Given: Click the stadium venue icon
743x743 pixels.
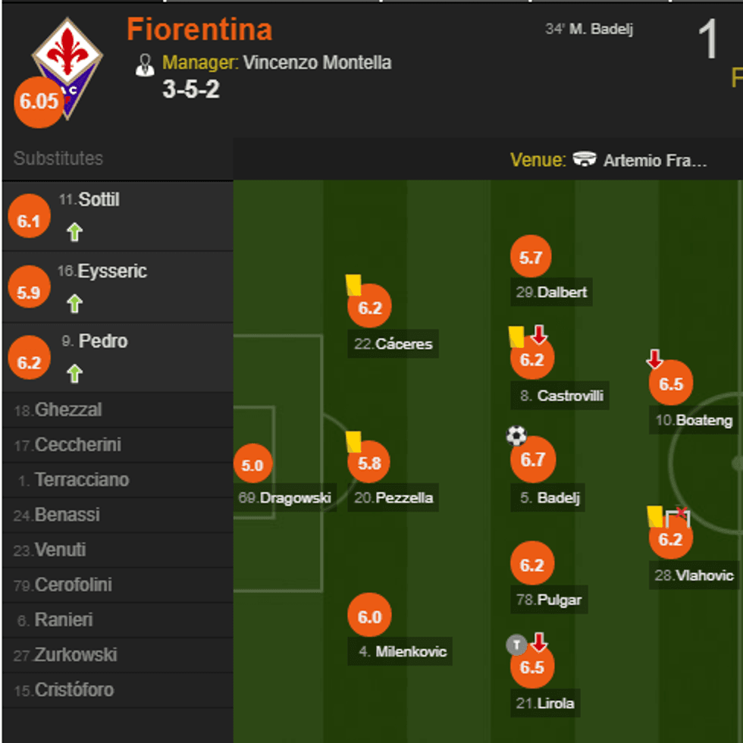Looking at the screenshot, I should pos(585,160).
